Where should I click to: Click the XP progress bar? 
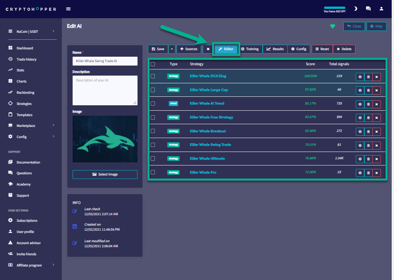point(335,7)
